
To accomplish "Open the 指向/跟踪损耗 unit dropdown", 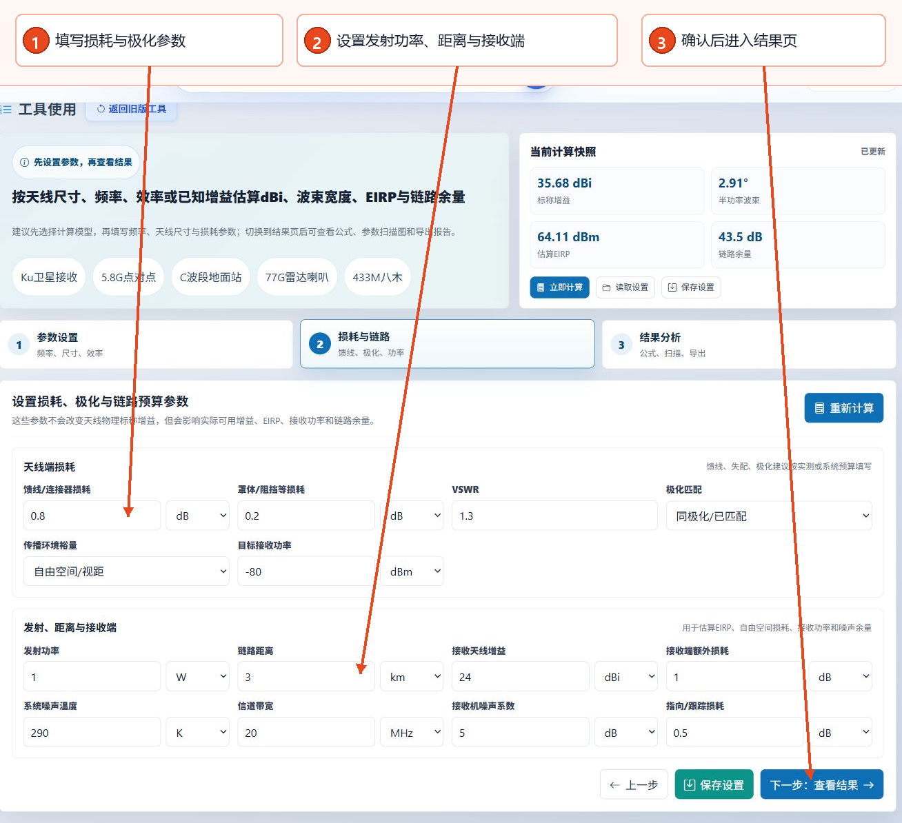I will (x=841, y=733).
